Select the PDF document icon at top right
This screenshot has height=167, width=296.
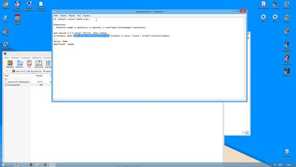(264, 5)
